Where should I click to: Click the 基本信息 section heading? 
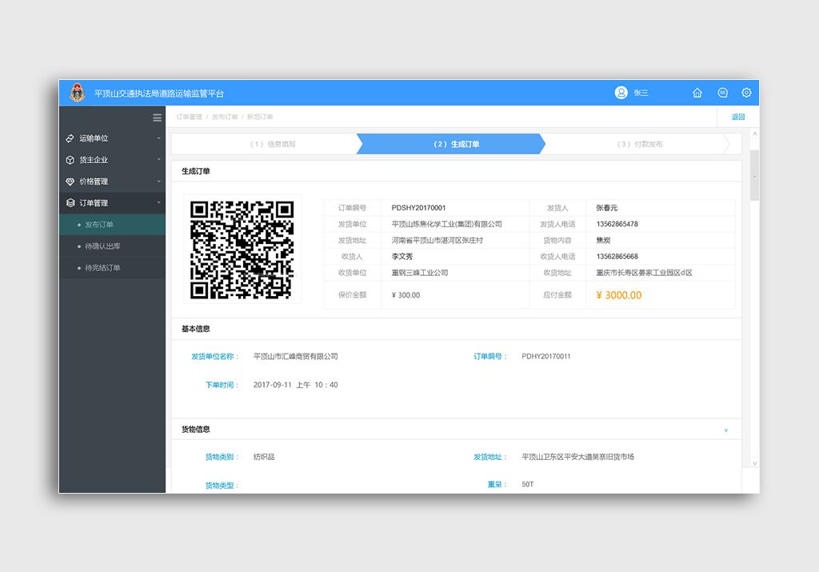(196, 329)
